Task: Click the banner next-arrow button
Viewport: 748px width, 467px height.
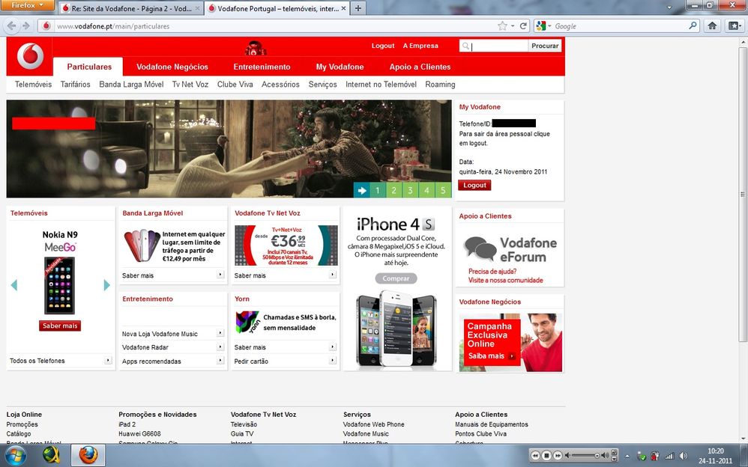Action: [362, 190]
